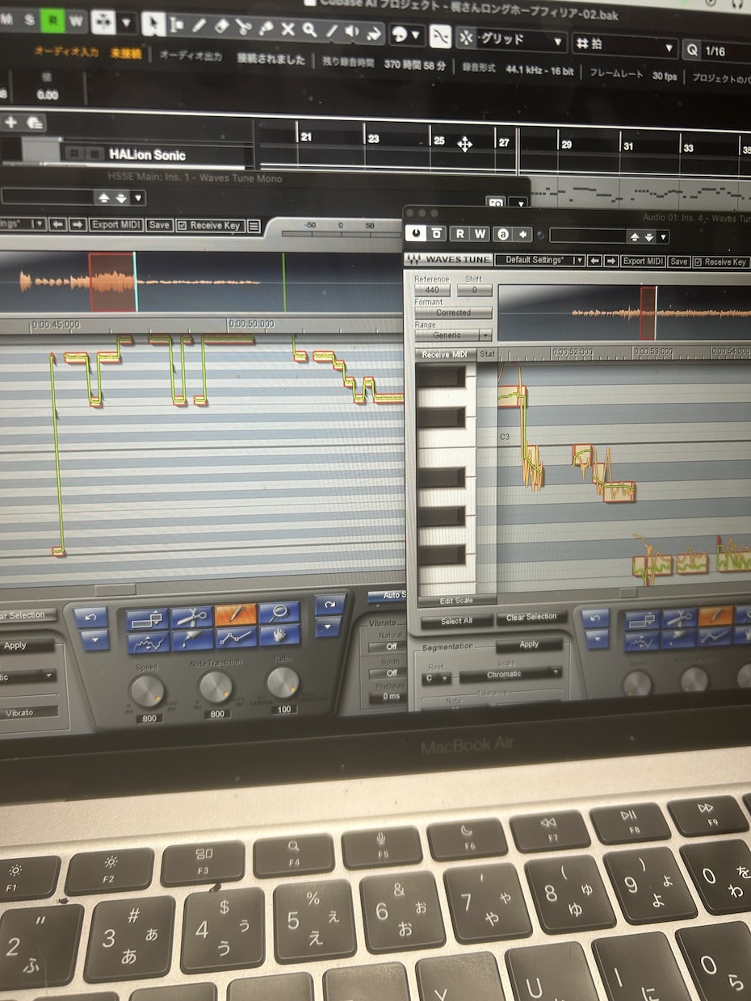Click the PreDelay 0 ms value field
This screenshot has height=1001, width=751.
(x=391, y=697)
